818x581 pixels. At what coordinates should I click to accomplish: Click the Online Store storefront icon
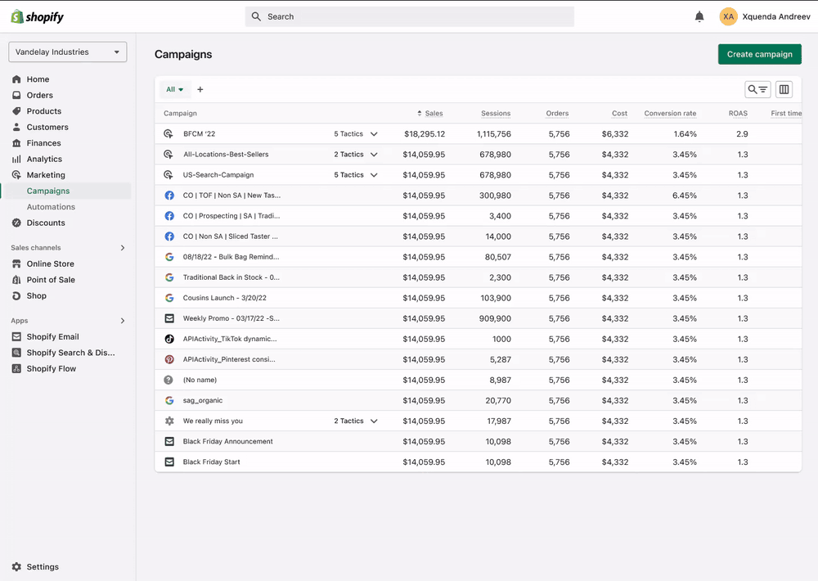[16, 263]
